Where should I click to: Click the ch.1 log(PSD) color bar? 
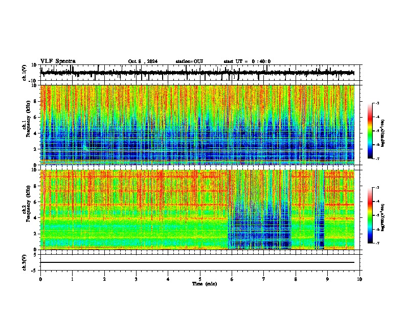click(x=370, y=130)
